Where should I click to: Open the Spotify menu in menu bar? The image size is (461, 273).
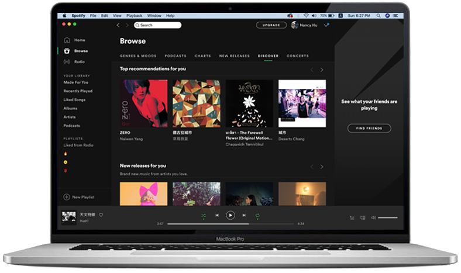pos(78,16)
